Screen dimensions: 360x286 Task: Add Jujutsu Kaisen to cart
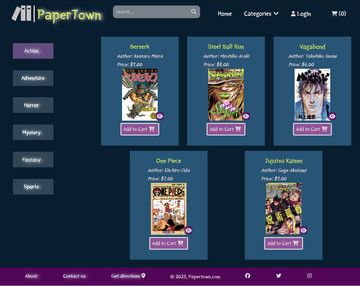tap(283, 243)
